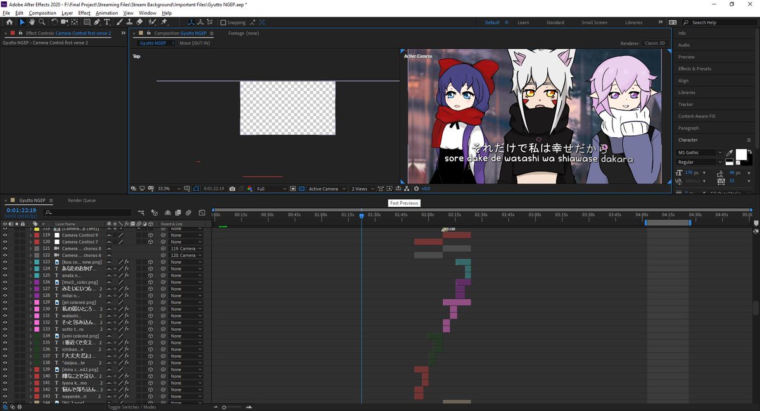Open the Tracker panel
Screen dimensions: 760x411
point(685,104)
